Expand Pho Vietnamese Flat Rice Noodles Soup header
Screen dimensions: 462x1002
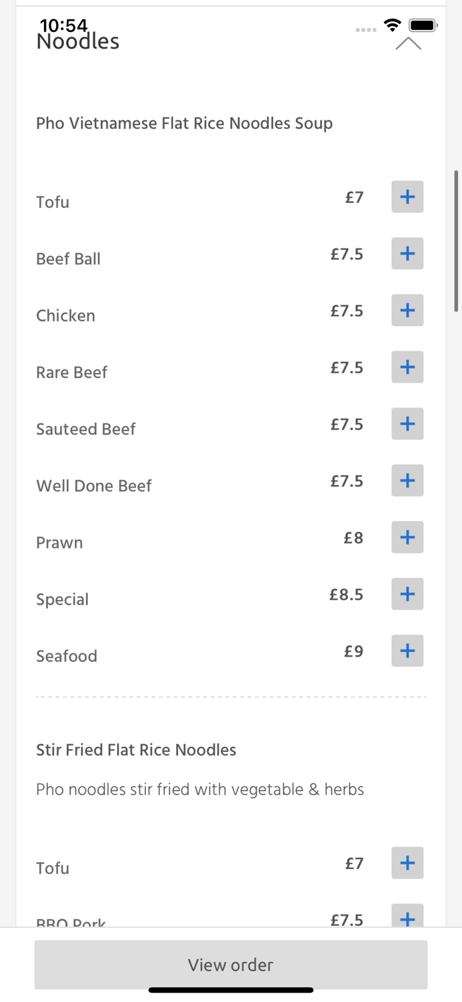(x=184, y=123)
